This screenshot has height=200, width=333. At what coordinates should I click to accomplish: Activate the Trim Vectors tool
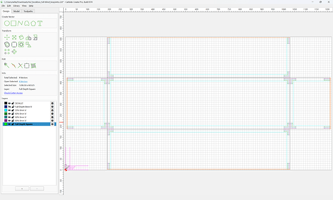20,66
